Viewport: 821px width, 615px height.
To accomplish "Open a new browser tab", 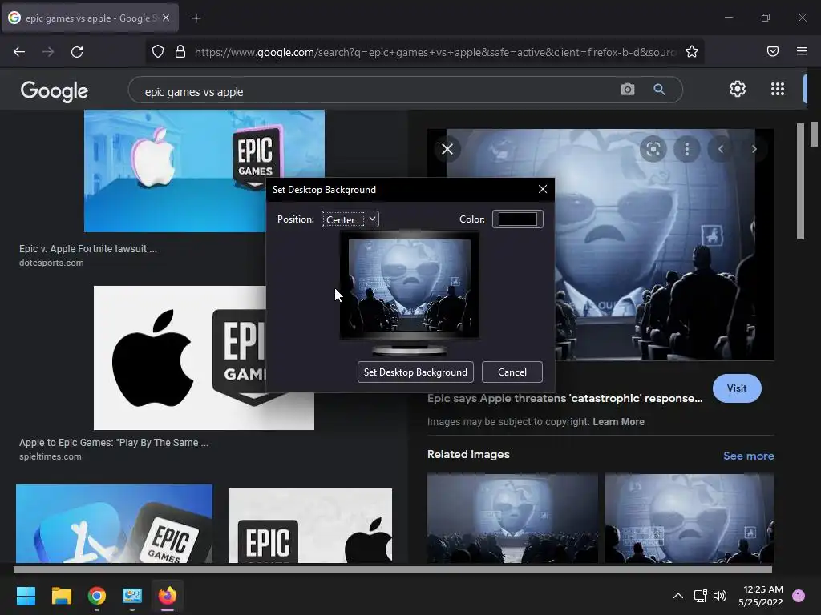I will (196, 18).
